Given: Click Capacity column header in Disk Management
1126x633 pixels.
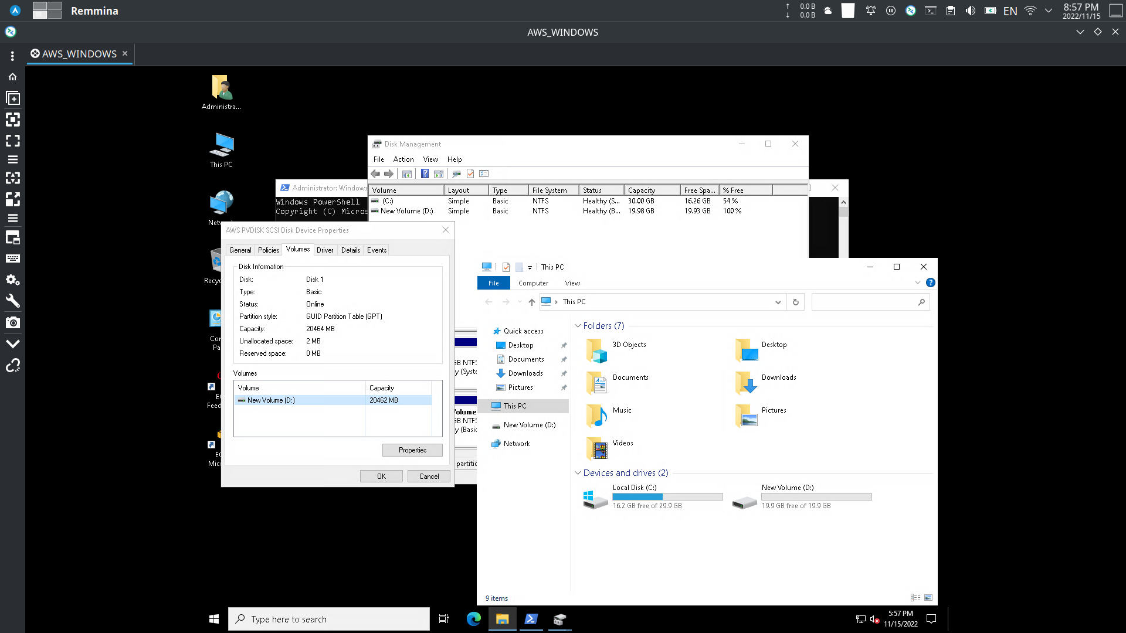Looking at the screenshot, I should [652, 190].
